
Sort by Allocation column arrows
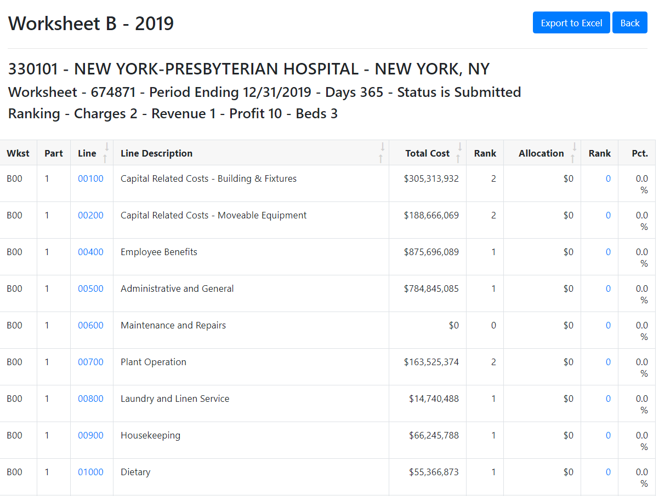coord(574,153)
